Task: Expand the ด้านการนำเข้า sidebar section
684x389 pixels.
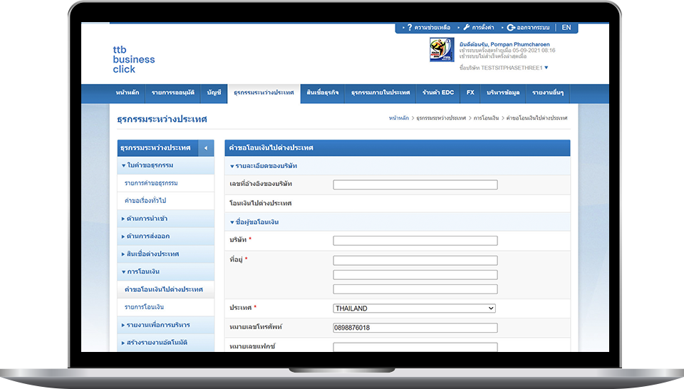Action: pos(147,219)
